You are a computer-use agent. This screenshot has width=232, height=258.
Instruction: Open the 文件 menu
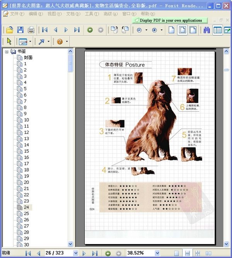coord(17,14)
